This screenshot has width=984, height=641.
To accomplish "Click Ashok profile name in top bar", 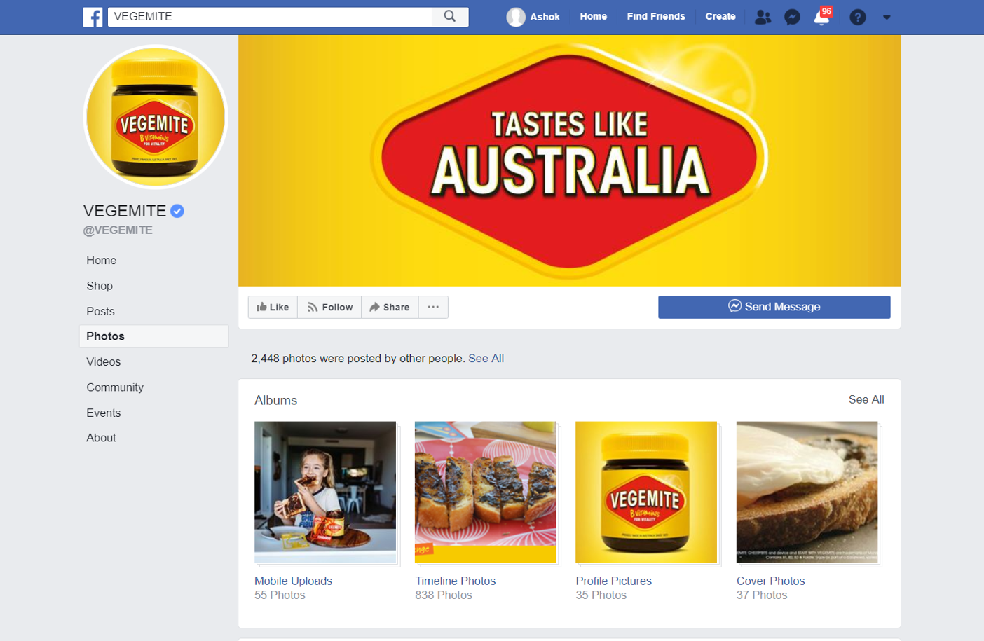I will click(545, 17).
